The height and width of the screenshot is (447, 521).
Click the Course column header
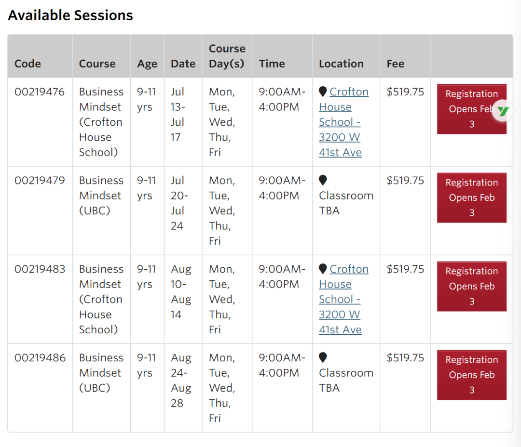click(97, 64)
